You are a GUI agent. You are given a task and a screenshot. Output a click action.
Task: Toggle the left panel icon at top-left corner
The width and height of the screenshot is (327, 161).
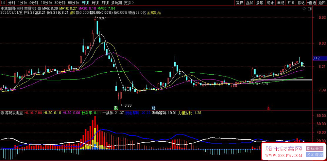(4, 3)
